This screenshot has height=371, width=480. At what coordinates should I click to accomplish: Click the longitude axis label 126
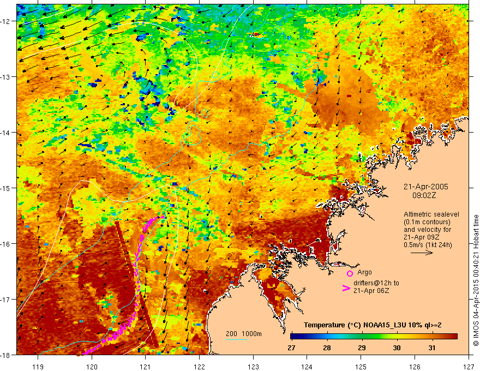[x=415, y=367]
